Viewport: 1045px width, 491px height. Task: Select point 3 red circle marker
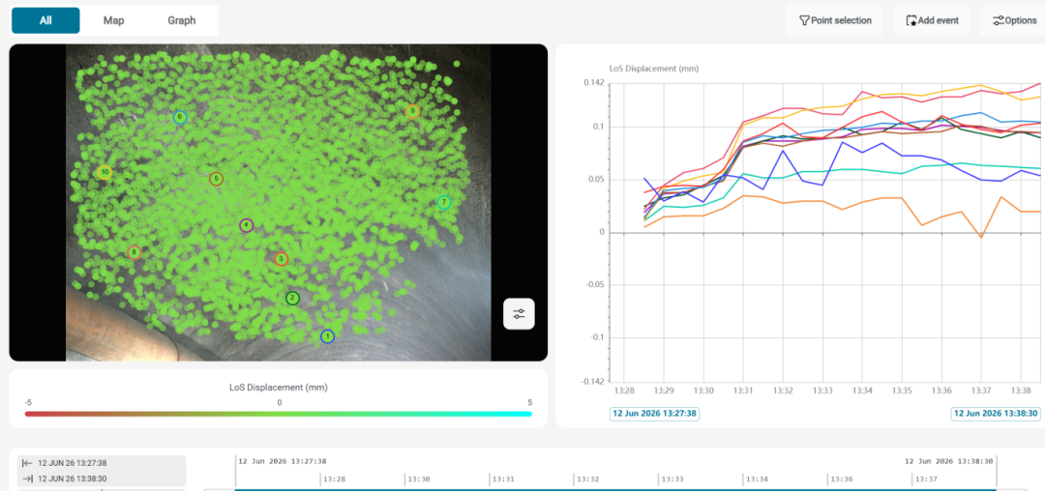[x=282, y=259]
